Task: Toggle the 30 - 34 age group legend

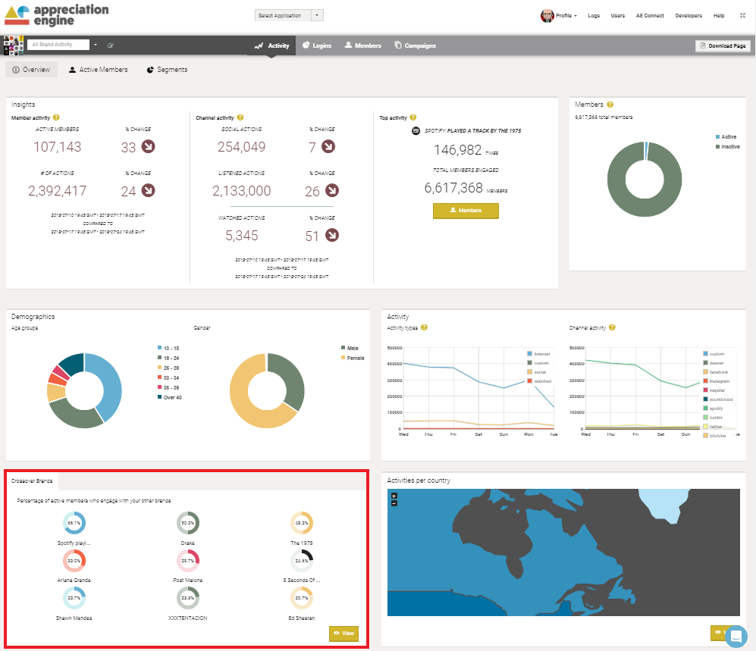Action: coord(168,377)
